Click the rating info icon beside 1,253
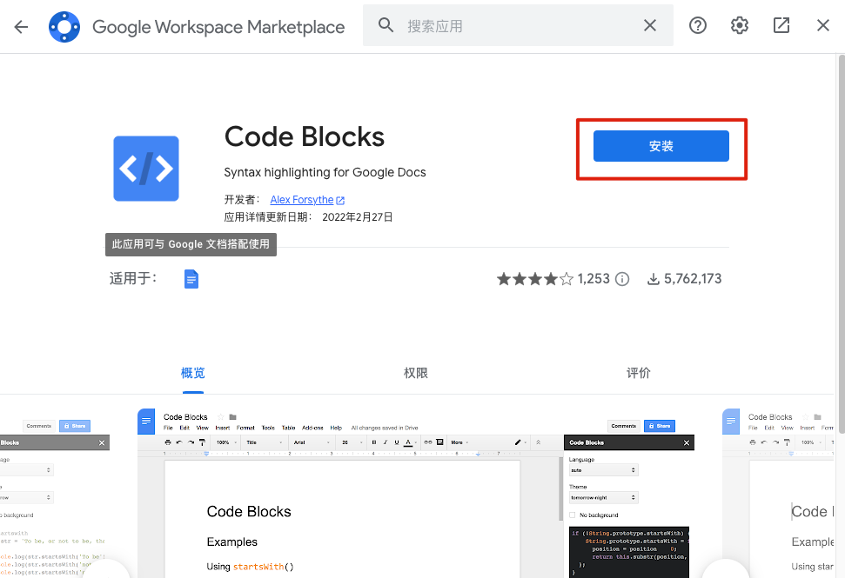 coord(622,279)
